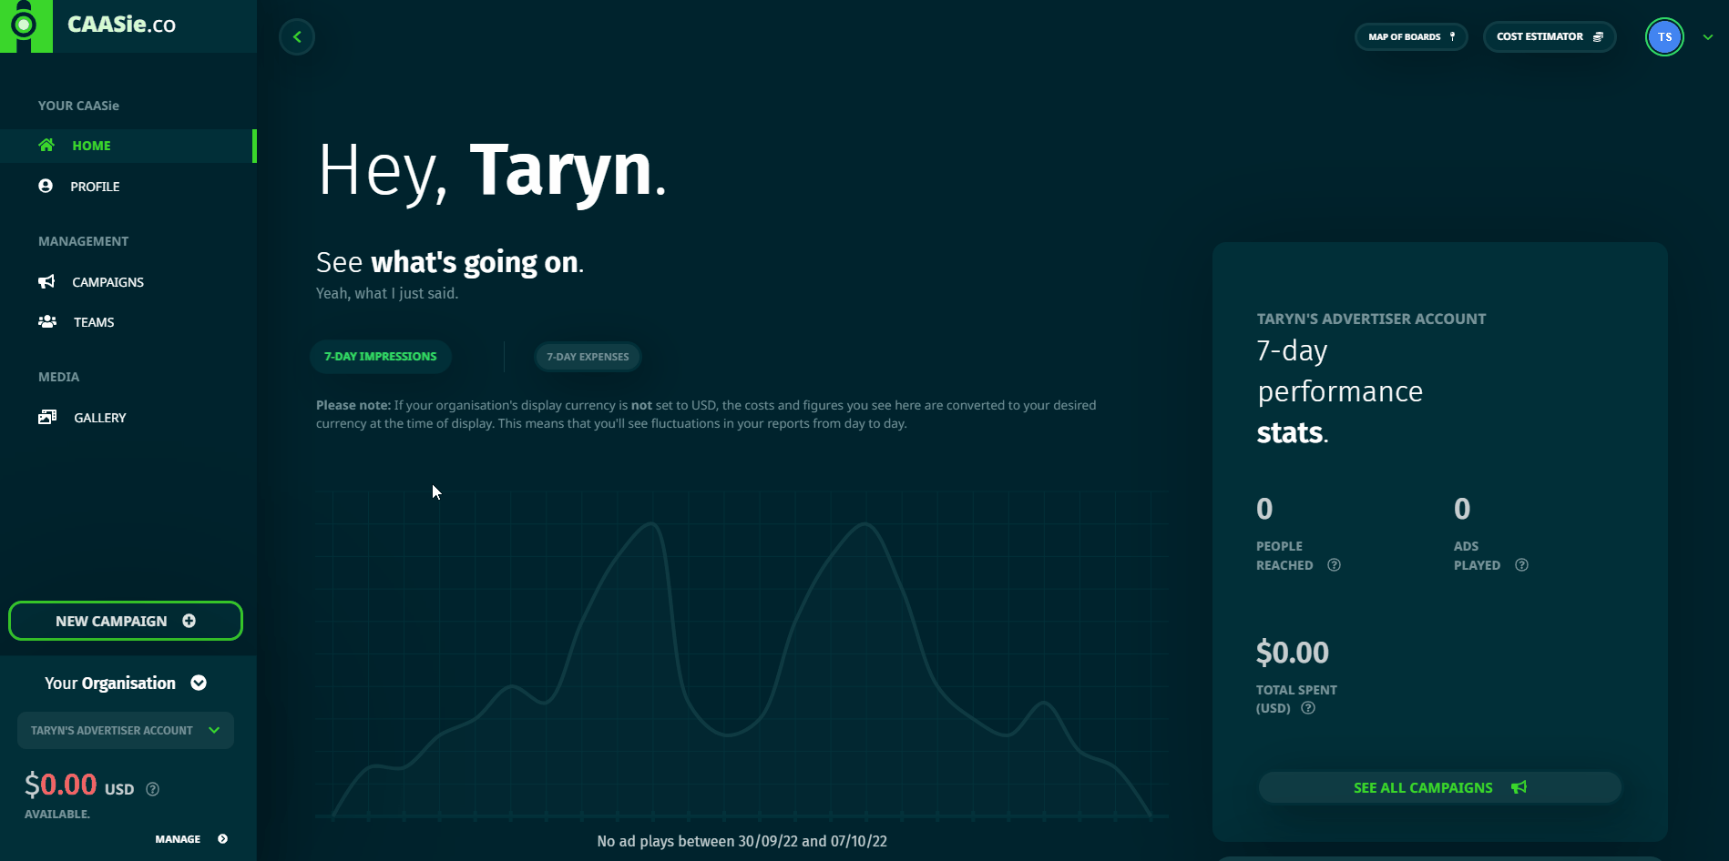The width and height of the screenshot is (1729, 861).
Task: Click help icon beside Ads Played
Action: (x=1521, y=565)
